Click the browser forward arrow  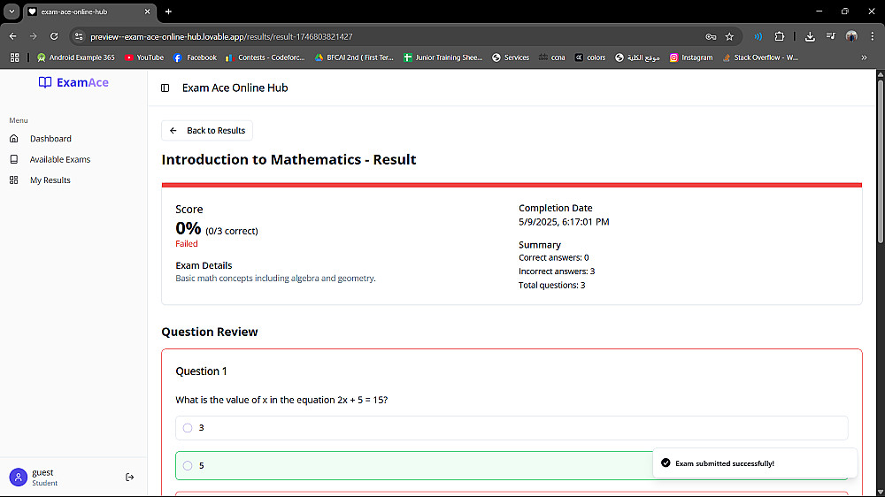coord(34,36)
